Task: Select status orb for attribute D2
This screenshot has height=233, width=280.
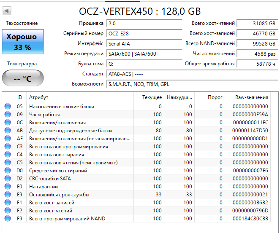Action: click(x=8, y=178)
